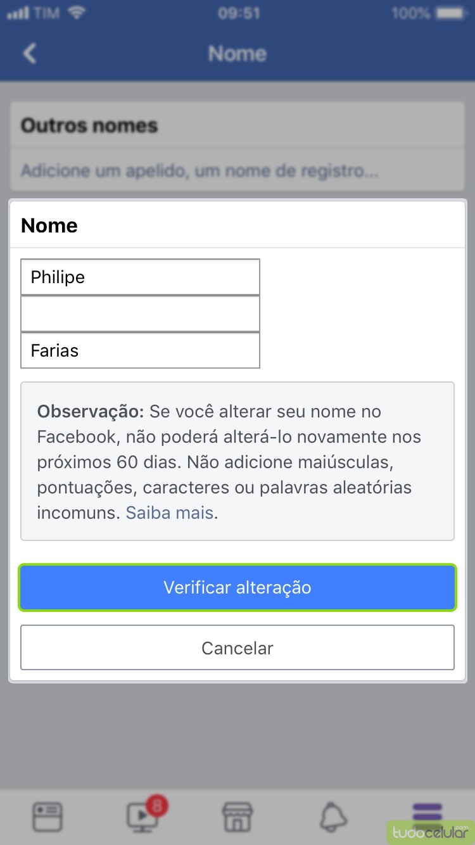Viewport: 475px width, 845px height.
Task: Tap the 09:51 clock in status bar
Action: 238,13
